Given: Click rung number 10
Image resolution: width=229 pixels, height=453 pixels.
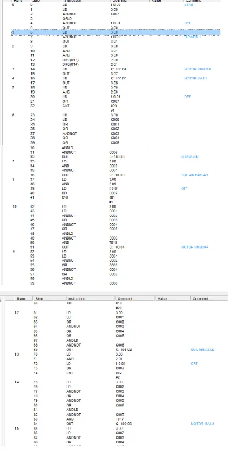Looking at the screenshot, I should click(x=14, y=207).
